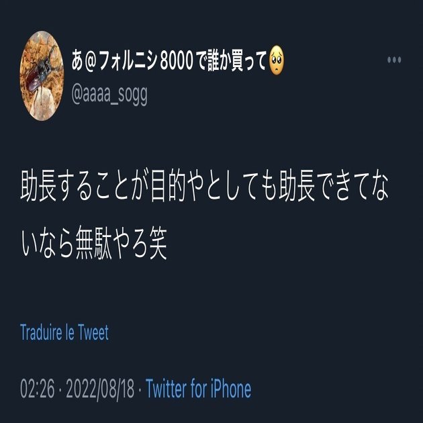
Task: Click the 02:26 timestamp
Action: [37, 389]
